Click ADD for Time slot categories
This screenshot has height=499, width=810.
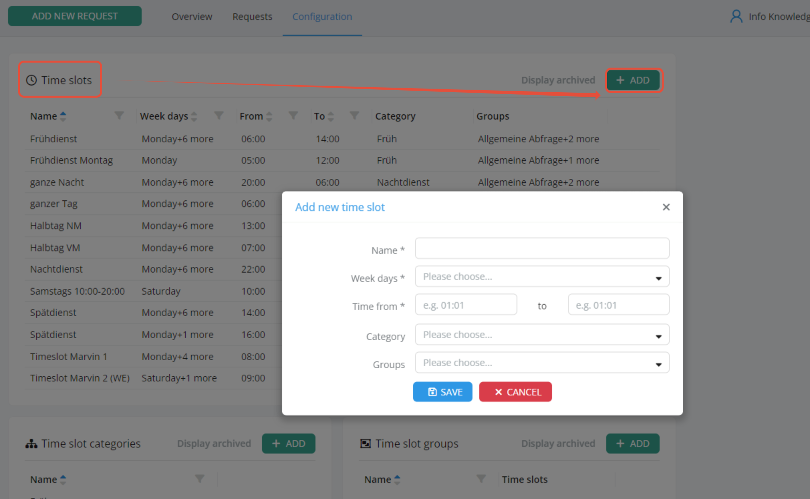289,443
